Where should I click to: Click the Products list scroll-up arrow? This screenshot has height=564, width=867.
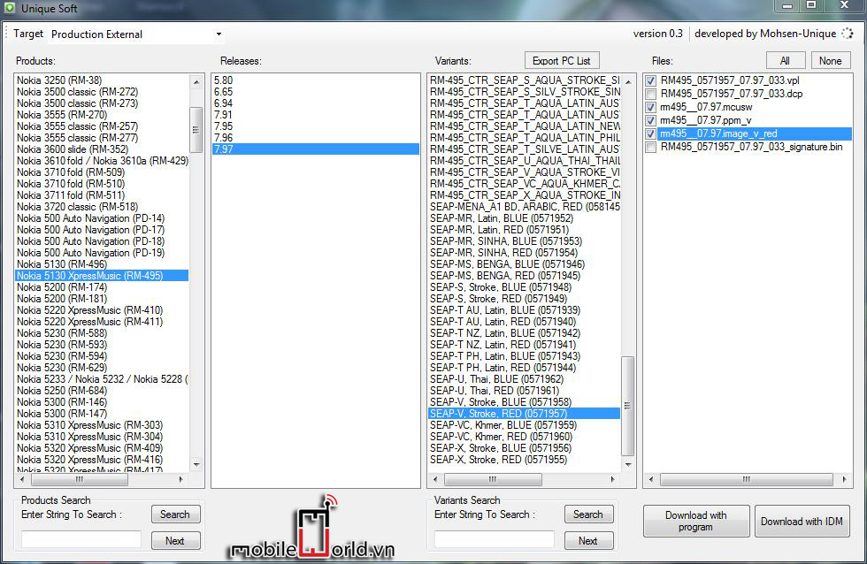196,81
